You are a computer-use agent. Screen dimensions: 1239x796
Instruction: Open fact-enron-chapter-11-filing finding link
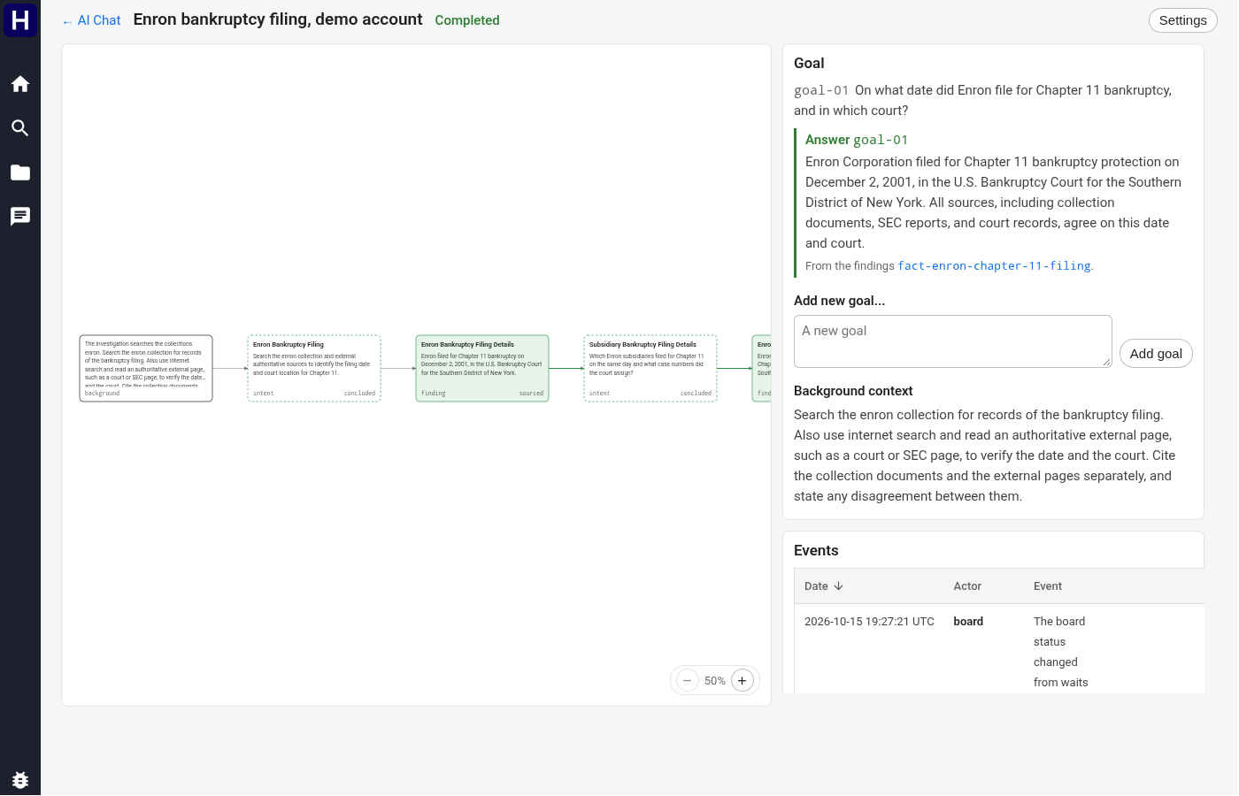(x=994, y=266)
